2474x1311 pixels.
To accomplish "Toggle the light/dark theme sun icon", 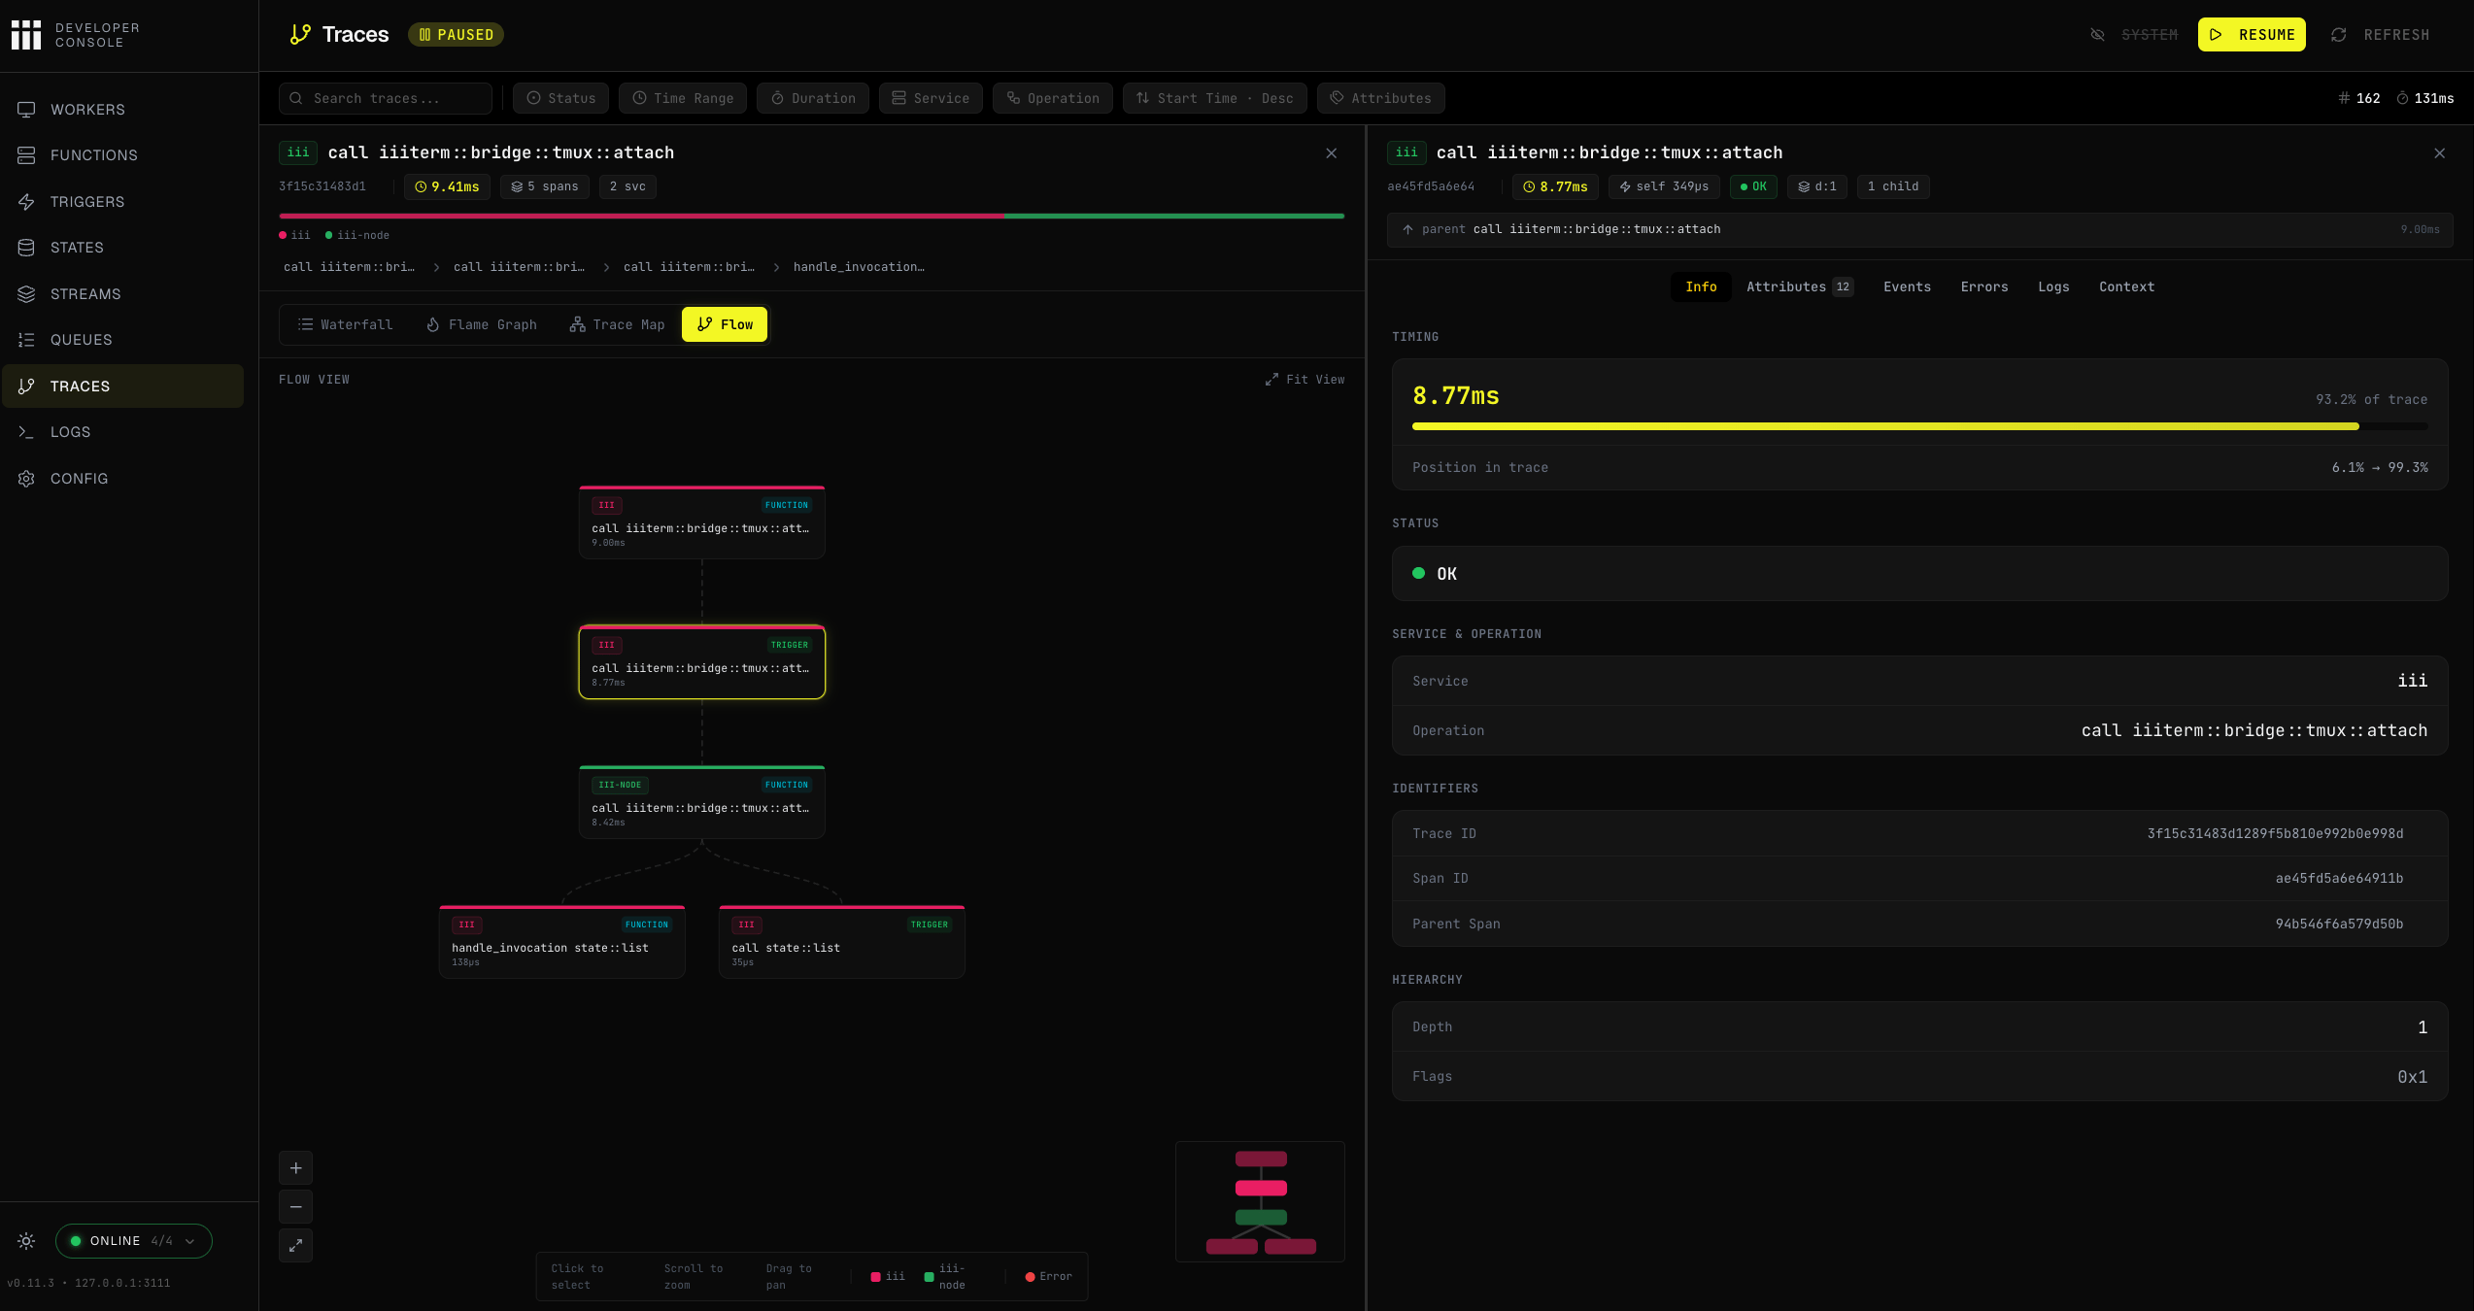I will point(26,1241).
